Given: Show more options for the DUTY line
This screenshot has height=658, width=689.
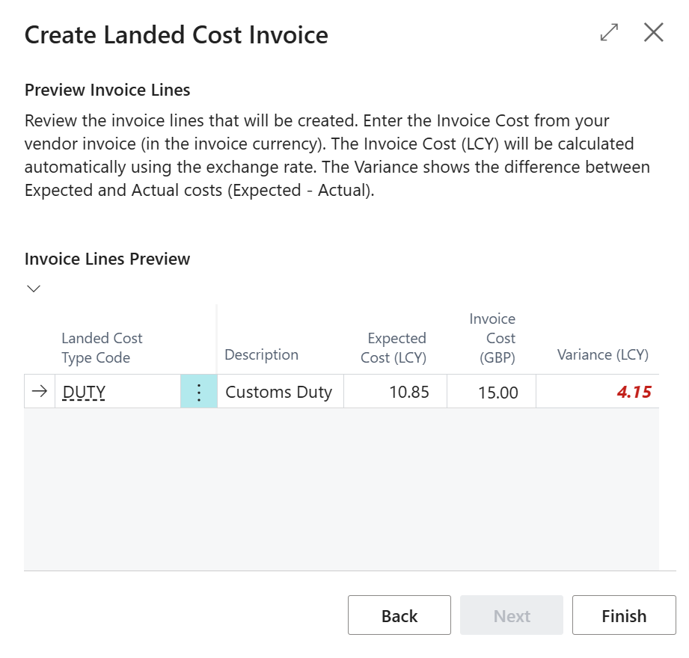Looking at the screenshot, I should tap(199, 392).
